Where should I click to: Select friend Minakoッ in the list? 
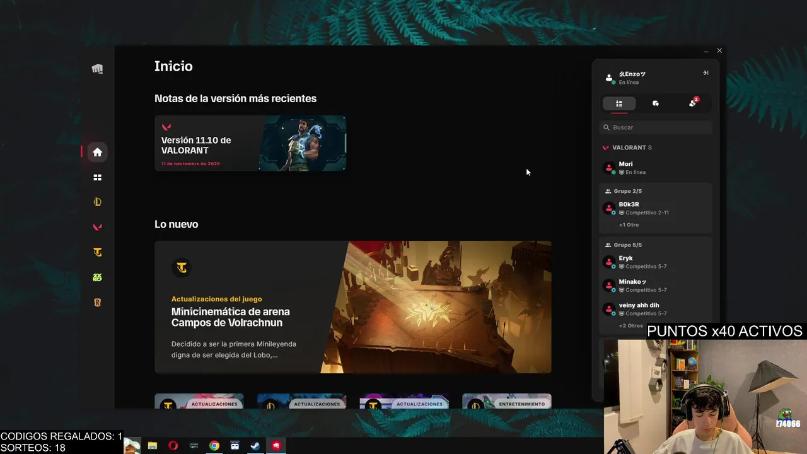(x=656, y=286)
